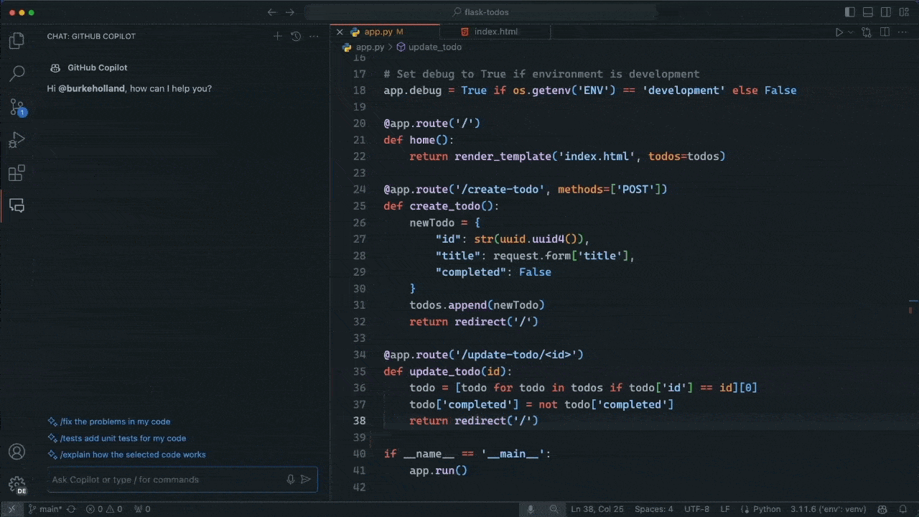This screenshot has height=517, width=919.
Task: Click 'app.run()' code line
Action: (x=438, y=470)
